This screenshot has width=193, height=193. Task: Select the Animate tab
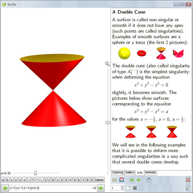[150, 173]
